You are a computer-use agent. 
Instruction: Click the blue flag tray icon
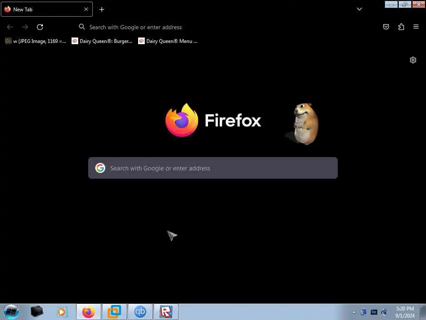coord(364,312)
